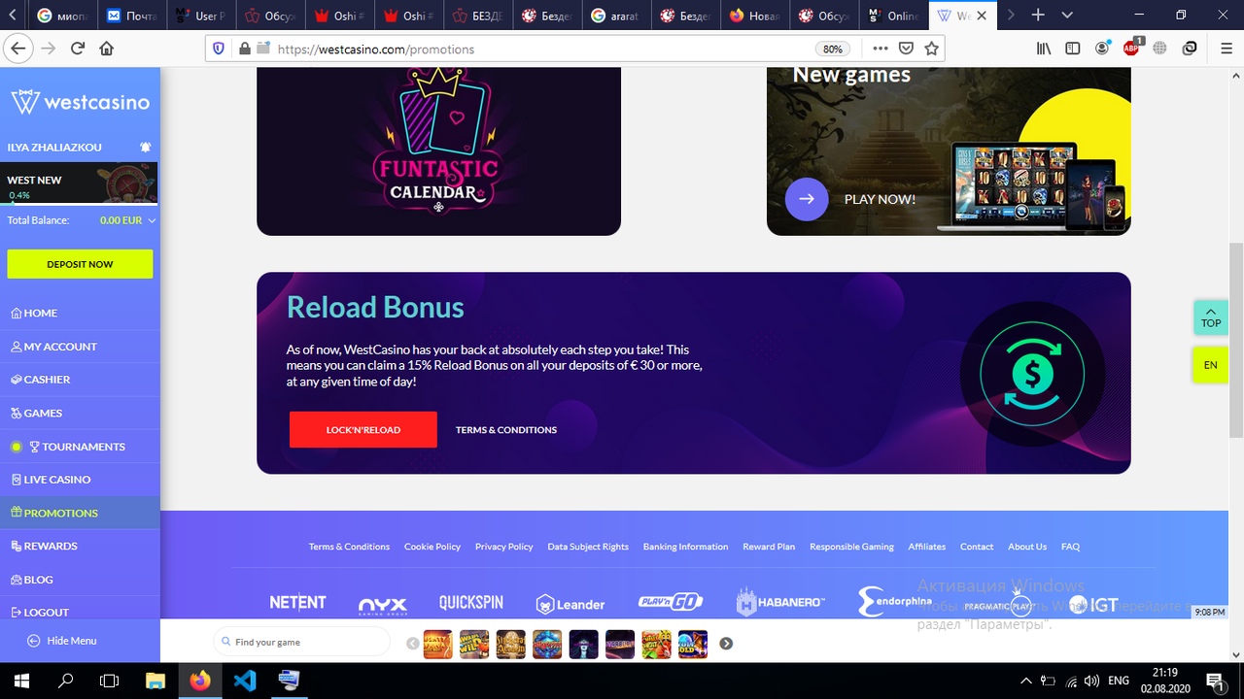This screenshot has height=699, width=1244.
Task: Open the Funtastic Calendar promotion card
Action: (438, 150)
